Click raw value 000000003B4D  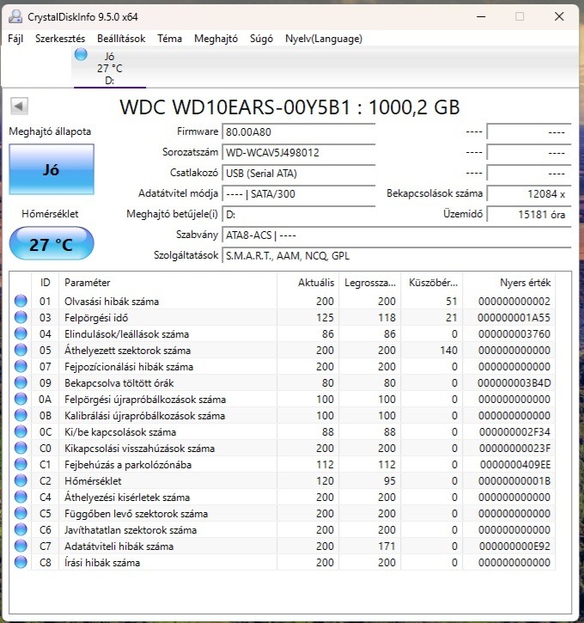pyautogui.click(x=514, y=382)
